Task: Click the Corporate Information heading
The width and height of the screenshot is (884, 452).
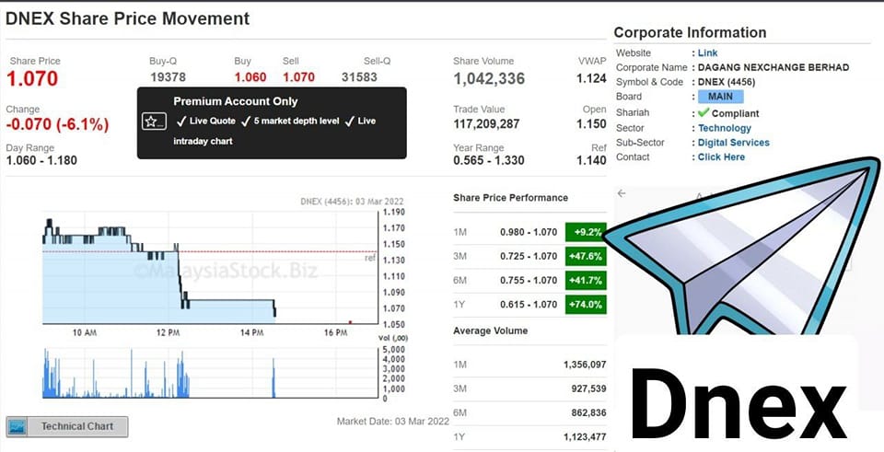Action: click(x=690, y=33)
